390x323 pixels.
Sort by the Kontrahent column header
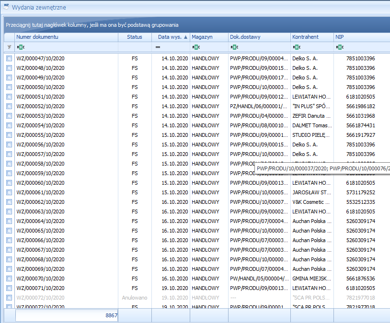click(312, 37)
